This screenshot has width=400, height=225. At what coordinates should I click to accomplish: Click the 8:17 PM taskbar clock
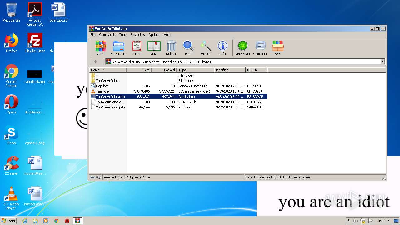click(384, 221)
